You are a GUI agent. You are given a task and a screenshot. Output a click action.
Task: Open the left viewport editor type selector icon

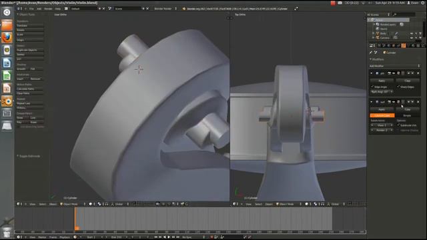click(x=19, y=204)
